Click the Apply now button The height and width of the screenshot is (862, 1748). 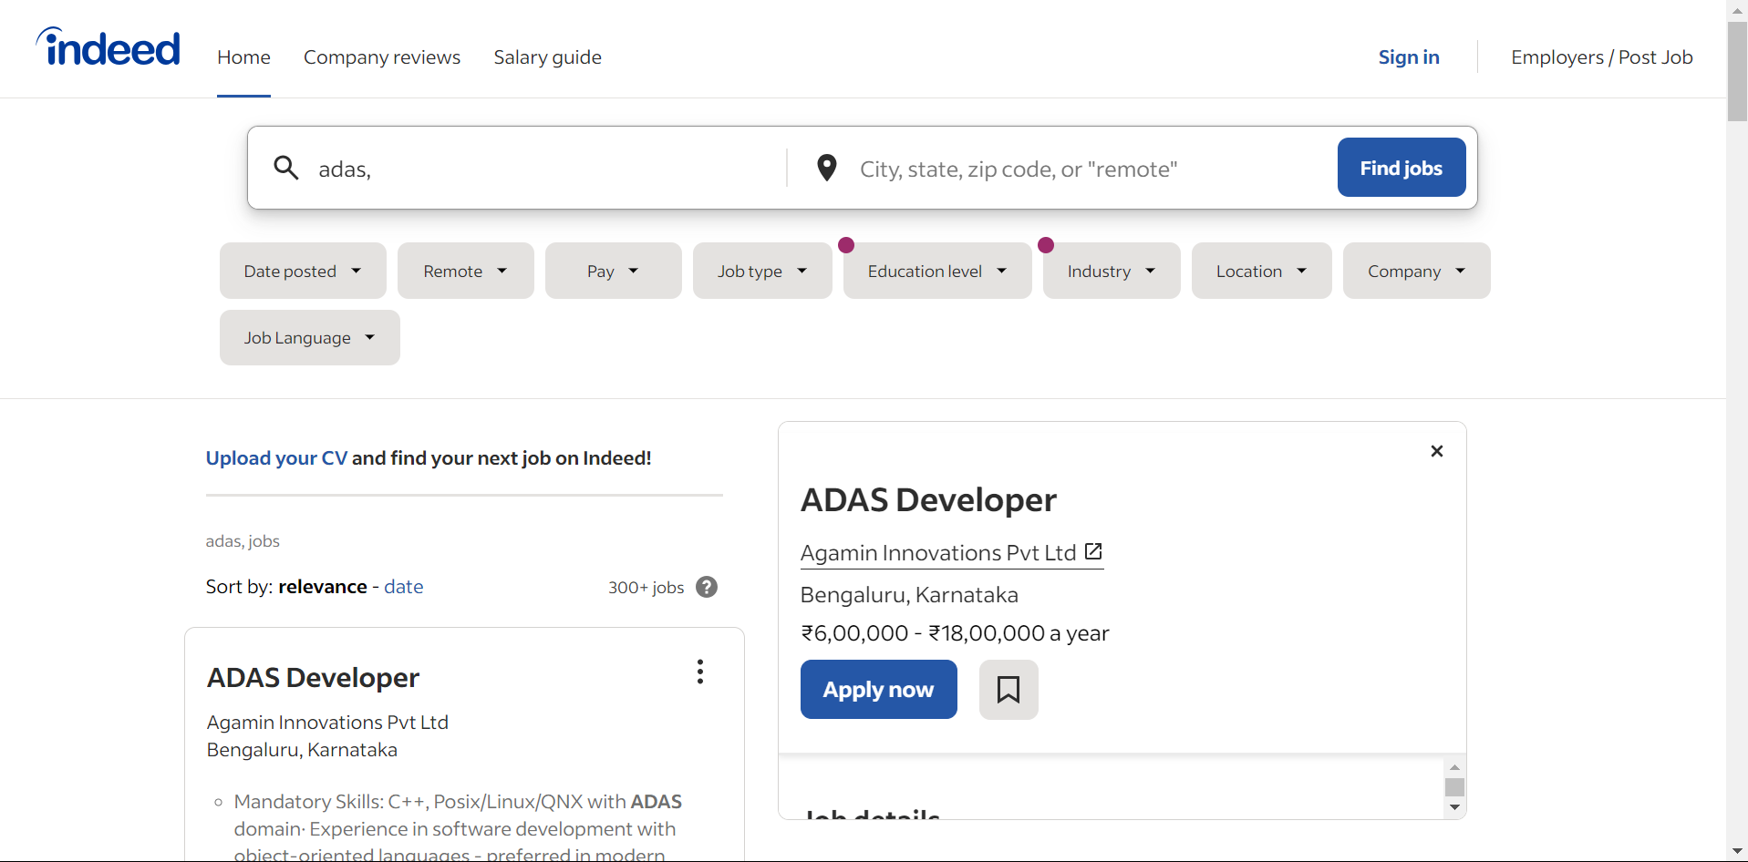(x=878, y=690)
